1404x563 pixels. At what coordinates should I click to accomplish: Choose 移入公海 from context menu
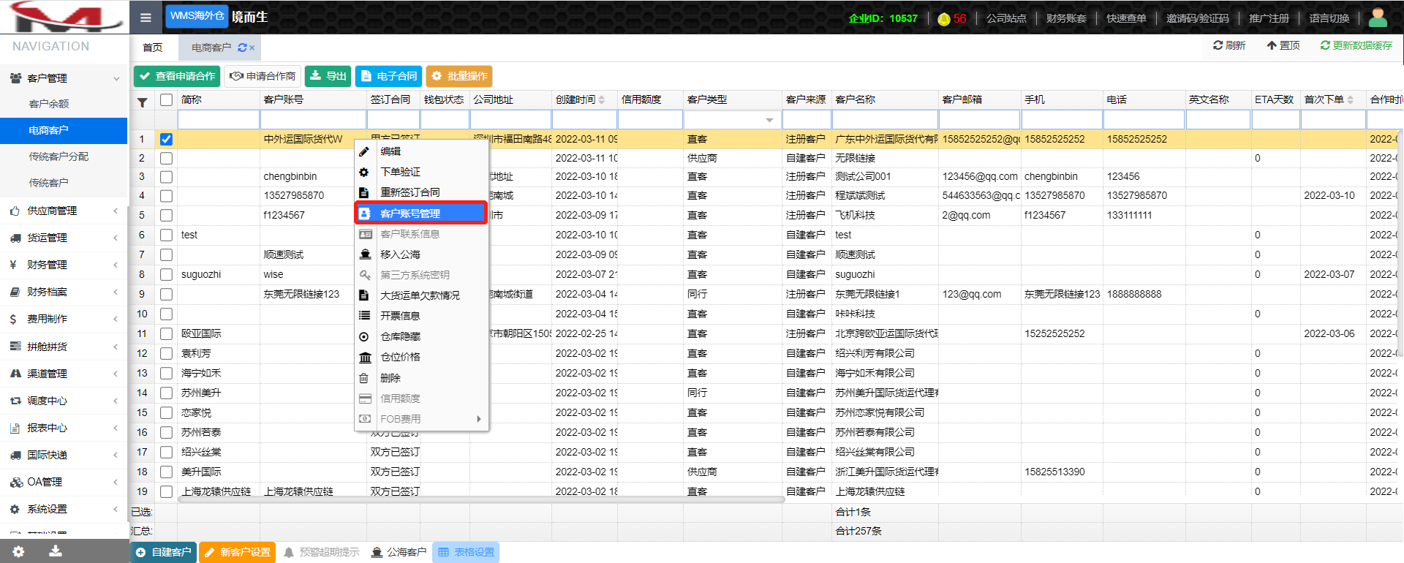click(x=400, y=254)
